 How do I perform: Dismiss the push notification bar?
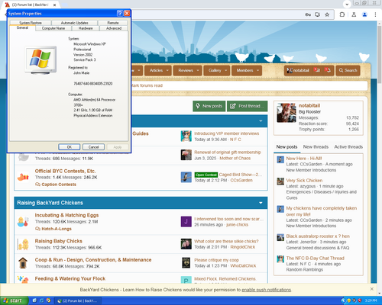pos(371,289)
